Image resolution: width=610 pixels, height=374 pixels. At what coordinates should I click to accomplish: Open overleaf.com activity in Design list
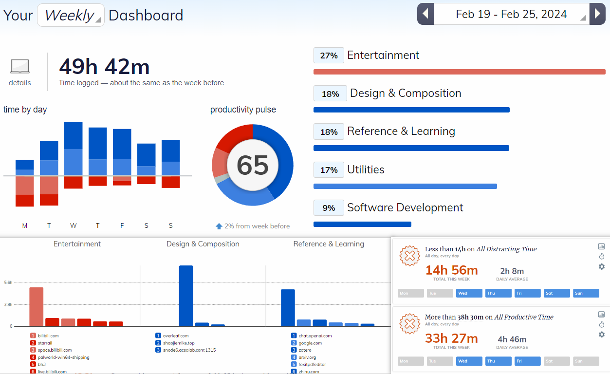pyautogui.click(x=175, y=336)
